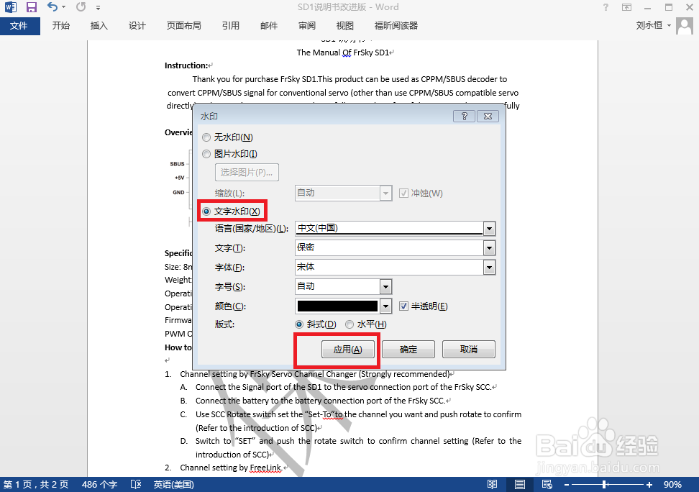The width and height of the screenshot is (699, 492).
Task: Save the document with the floppy disk icon
Action: click(31, 7)
